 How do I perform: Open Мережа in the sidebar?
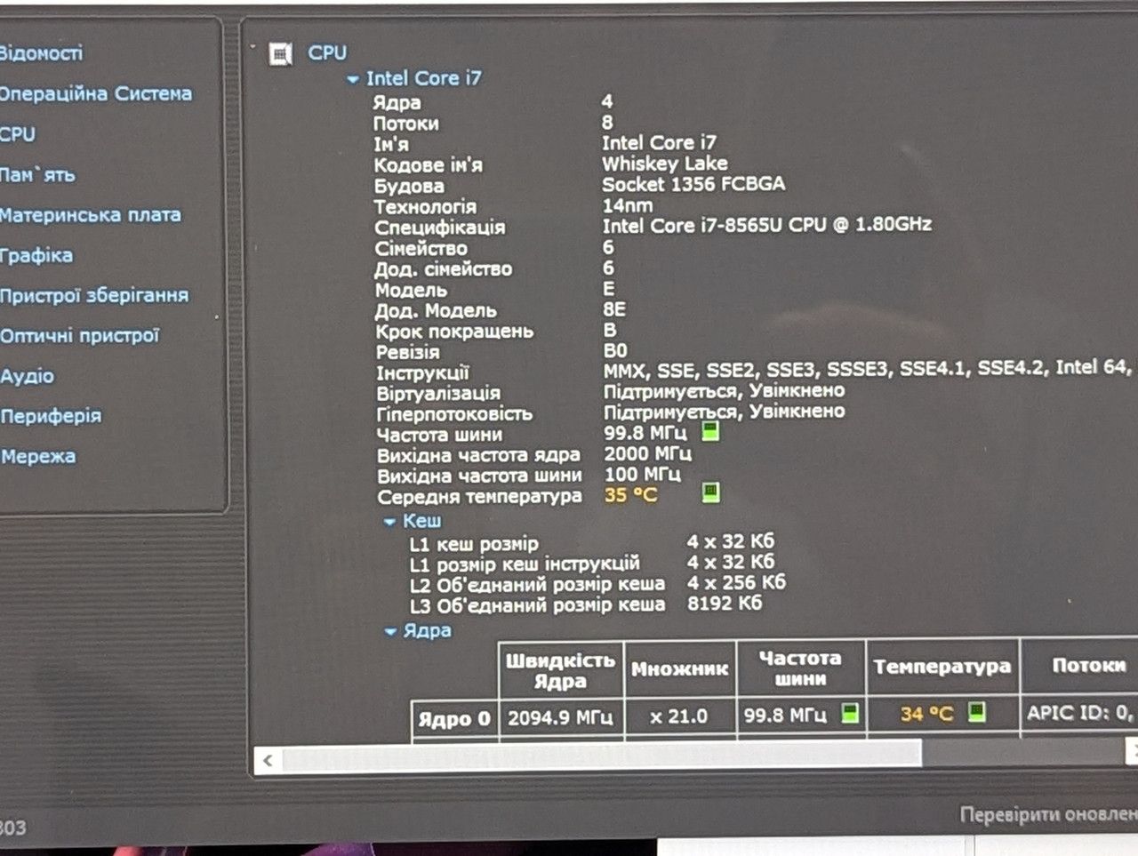pyautogui.click(x=37, y=457)
